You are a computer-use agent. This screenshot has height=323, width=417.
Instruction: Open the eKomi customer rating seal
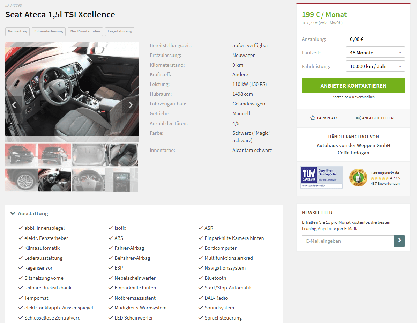[358, 177]
